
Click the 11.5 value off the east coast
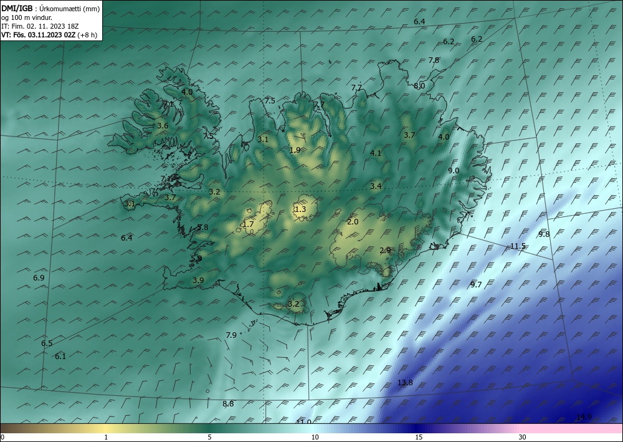coord(518,246)
